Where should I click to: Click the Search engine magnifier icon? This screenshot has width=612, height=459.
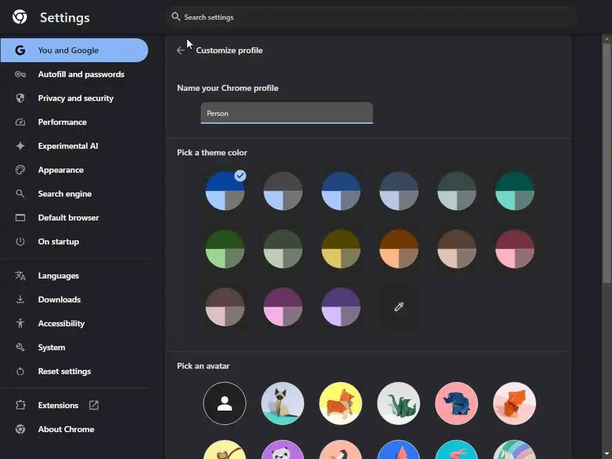point(20,194)
